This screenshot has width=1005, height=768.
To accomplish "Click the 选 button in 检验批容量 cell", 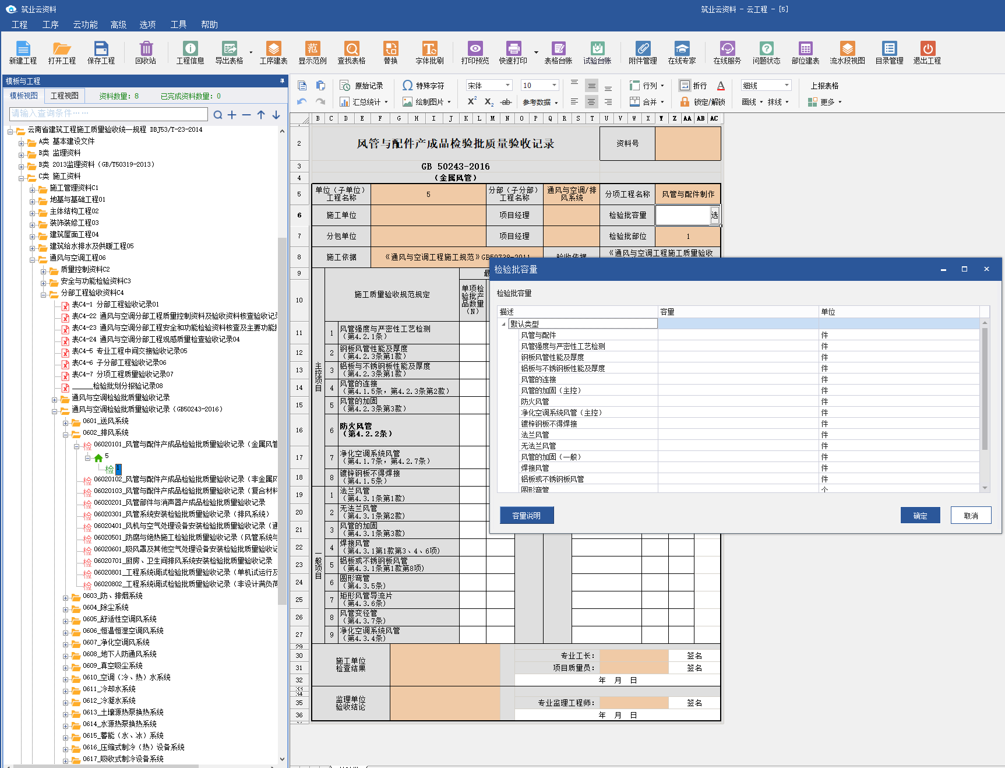I will [x=714, y=215].
